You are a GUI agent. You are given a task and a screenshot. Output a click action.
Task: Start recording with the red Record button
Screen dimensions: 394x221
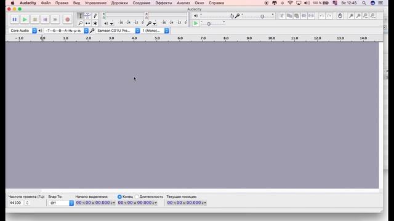coord(67,19)
